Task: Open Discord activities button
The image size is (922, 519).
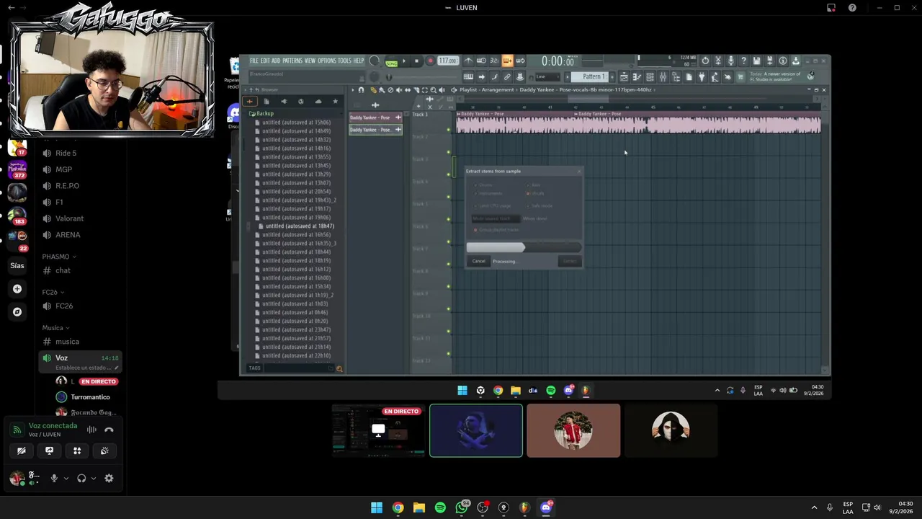Action: [x=77, y=451]
